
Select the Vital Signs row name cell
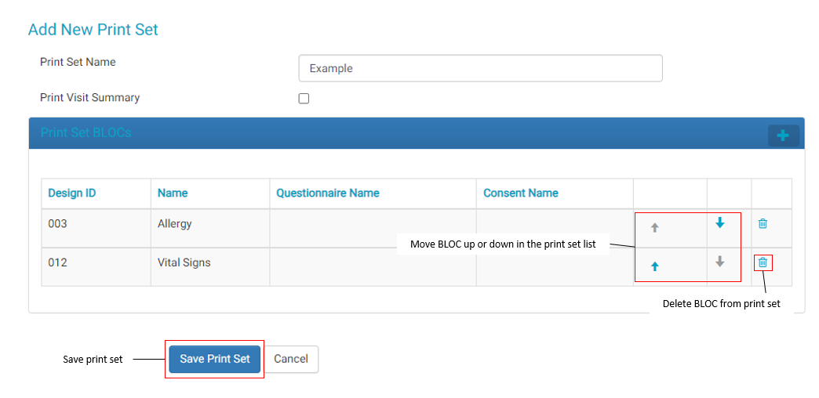click(184, 262)
